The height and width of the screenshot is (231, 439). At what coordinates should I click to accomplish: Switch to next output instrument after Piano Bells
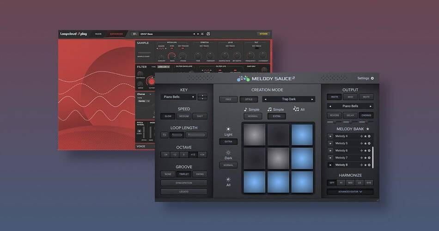(x=371, y=106)
